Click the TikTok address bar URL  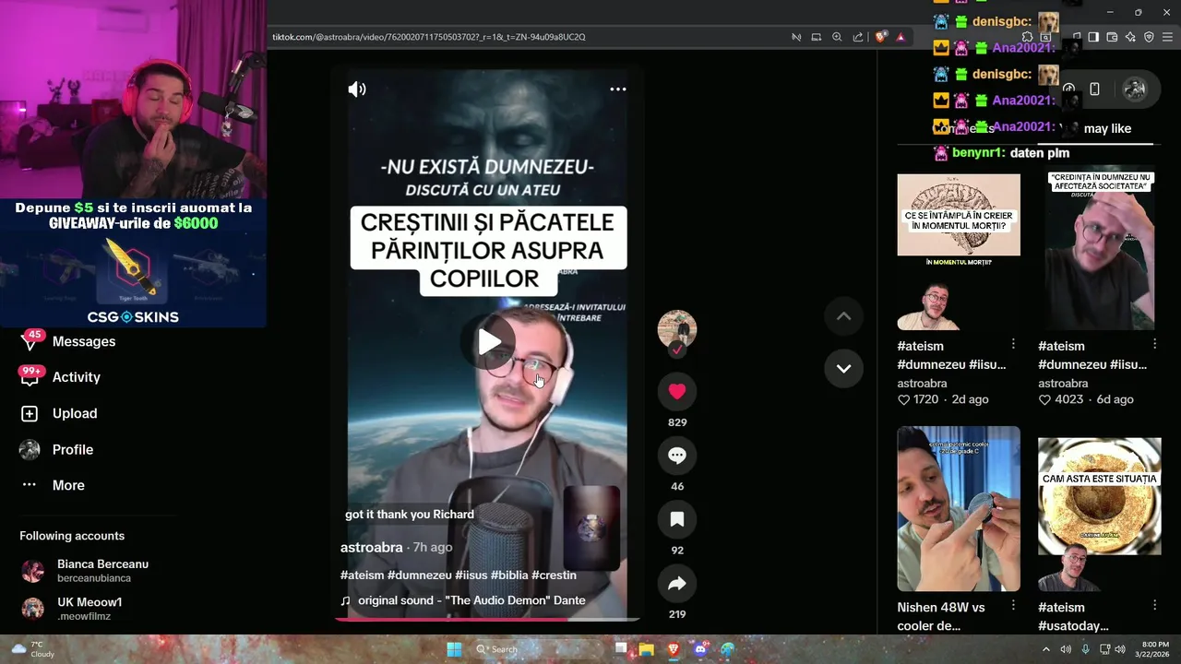[x=429, y=37]
